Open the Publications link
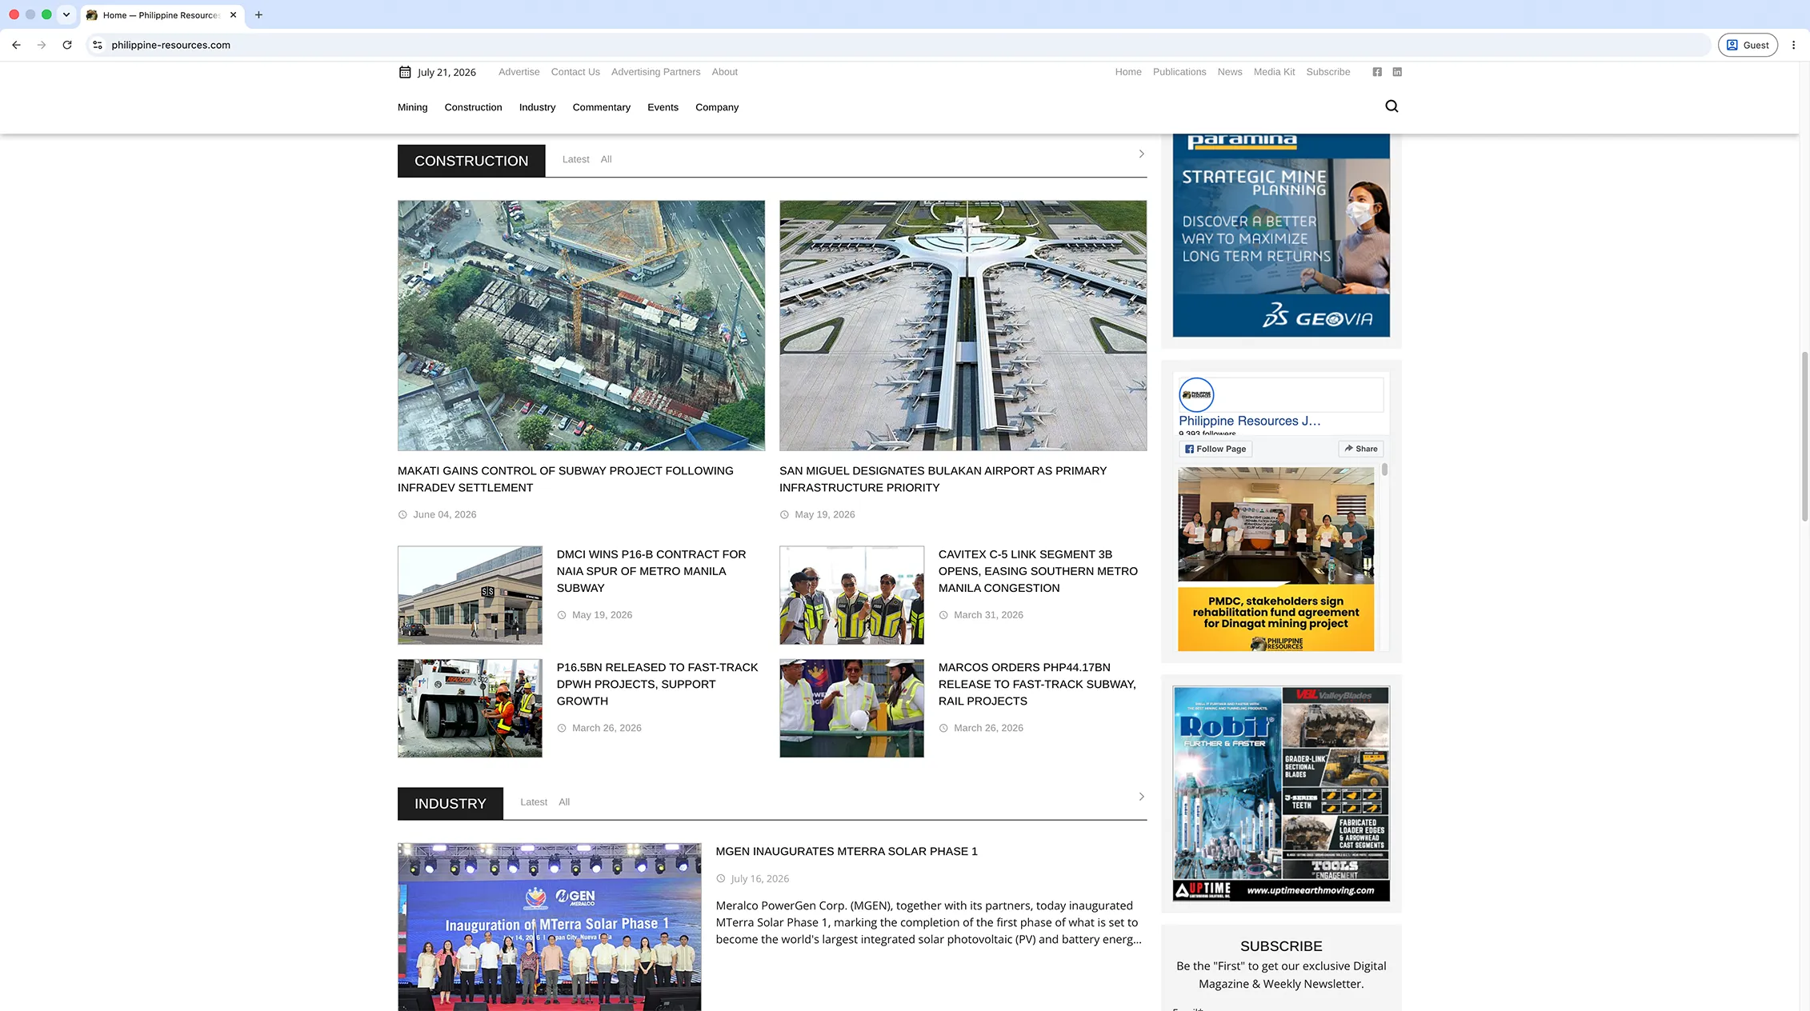 [x=1179, y=72]
